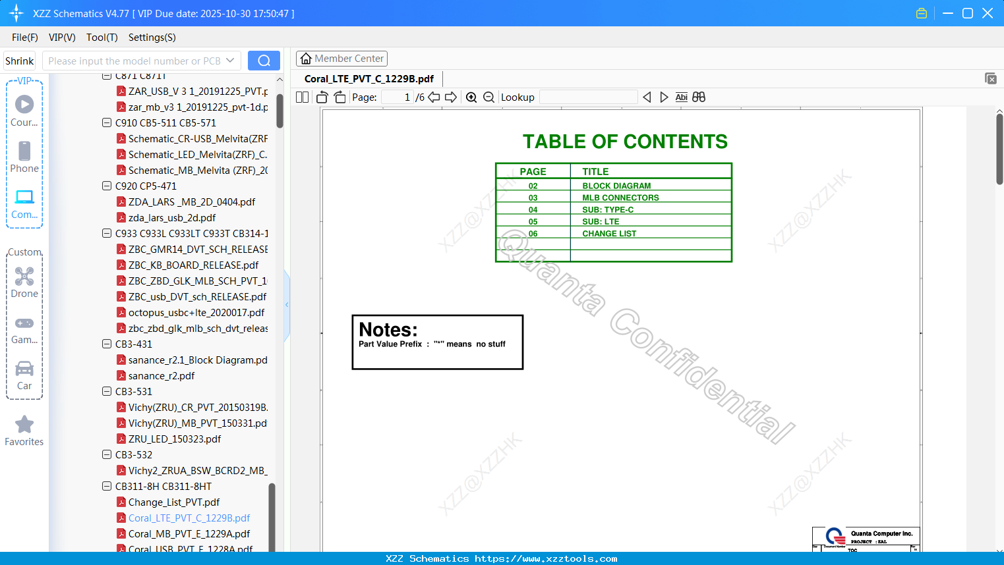Viewport: 1004px width, 565px height.
Task: Collapse the CB3-532 folder
Action: tap(107, 454)
